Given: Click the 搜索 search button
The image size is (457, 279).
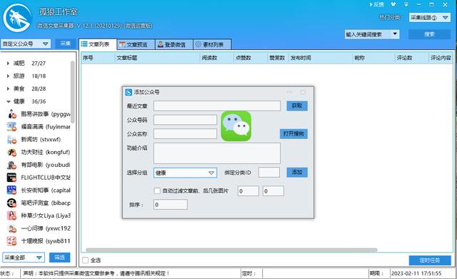Looking at the screenshot, I should pos(429,34).
